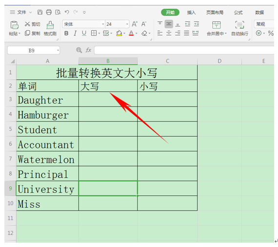Align text left horizontally
This screenshot has width=278, height=247.
click(160, 33)
